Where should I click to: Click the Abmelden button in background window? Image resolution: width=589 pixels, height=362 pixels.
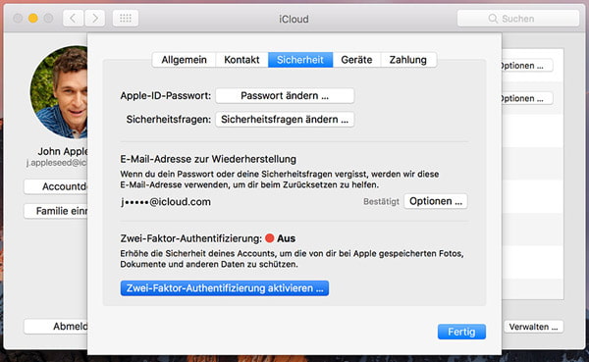click(x=56, y=327)
